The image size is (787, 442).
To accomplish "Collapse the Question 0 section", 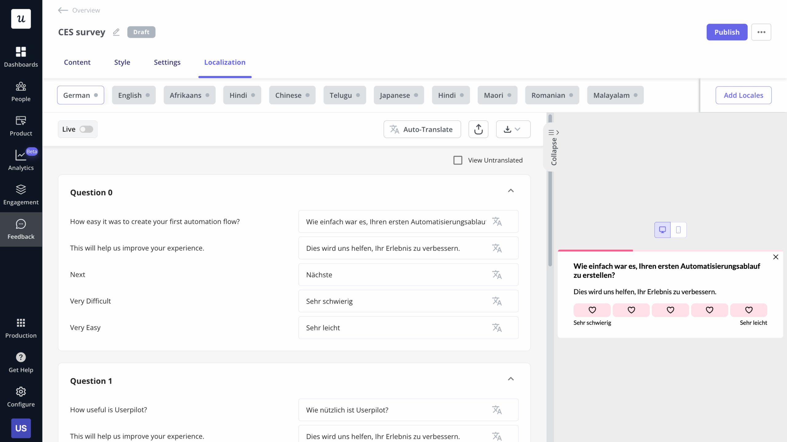I will [511, 191].
